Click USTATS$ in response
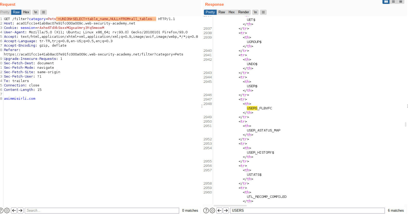Viewport: 408px width, 214px height. pos(254,175)
